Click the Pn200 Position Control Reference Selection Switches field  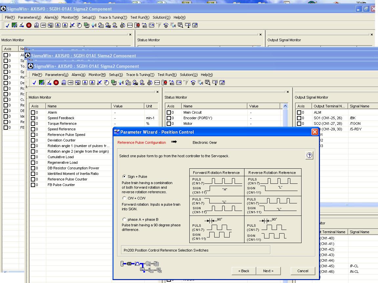coord(196,250)
